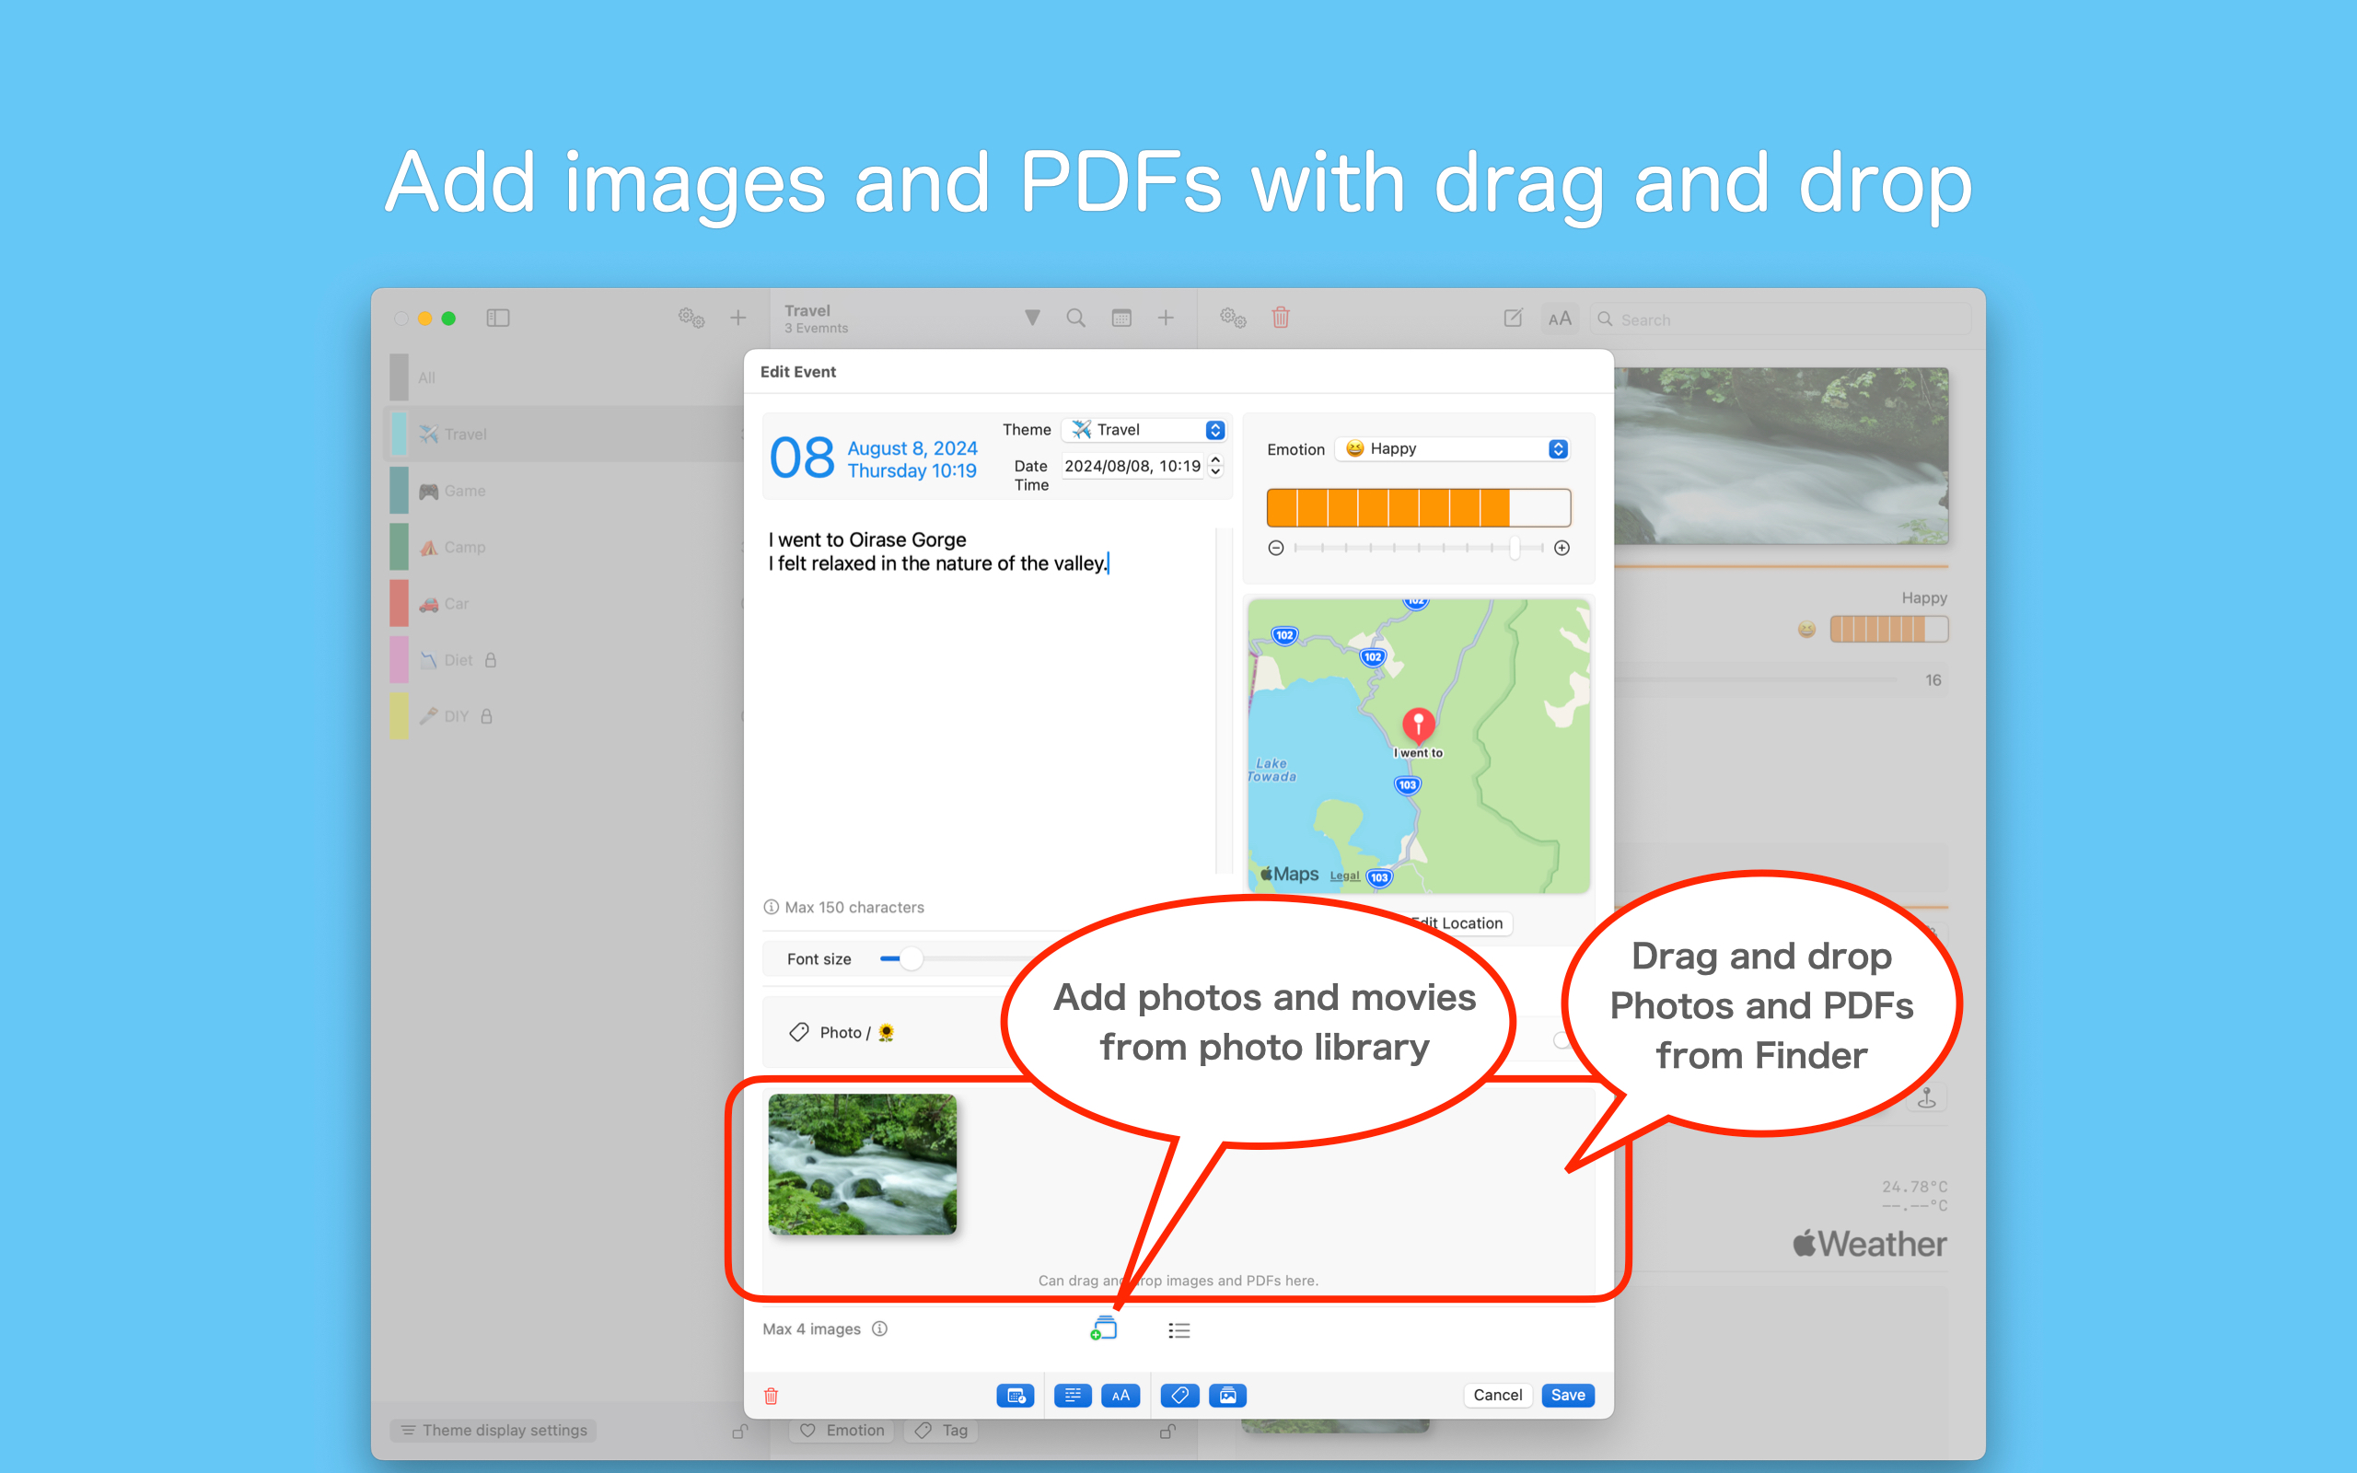Select the Game theme in sidebar
Screen dimensions: 2357x1473
coord(565,490)
